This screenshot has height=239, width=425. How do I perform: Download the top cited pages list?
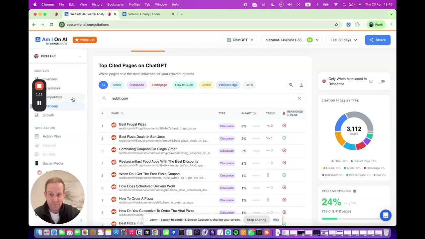[x=301, y=85]
